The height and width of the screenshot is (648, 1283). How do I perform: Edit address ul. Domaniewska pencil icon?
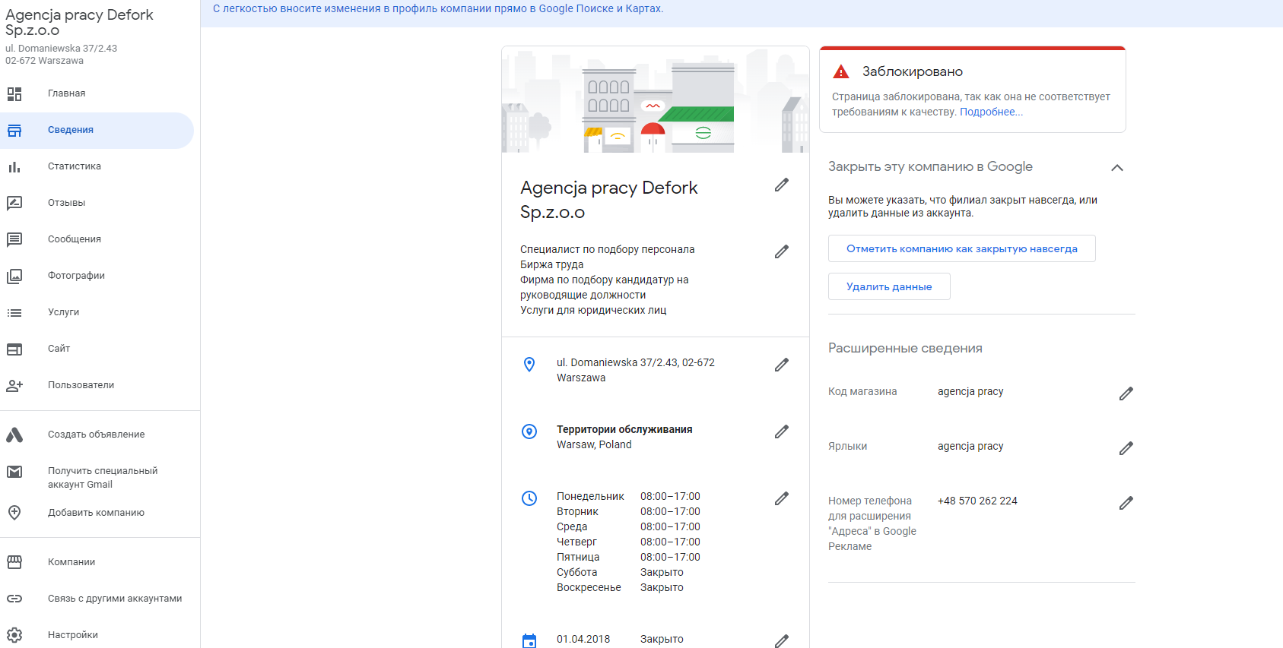(782, 365)
